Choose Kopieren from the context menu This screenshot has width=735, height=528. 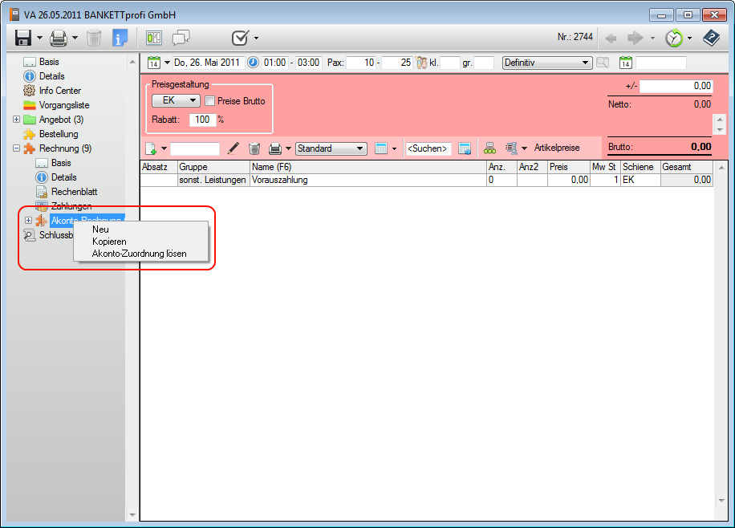pos(109,242)
